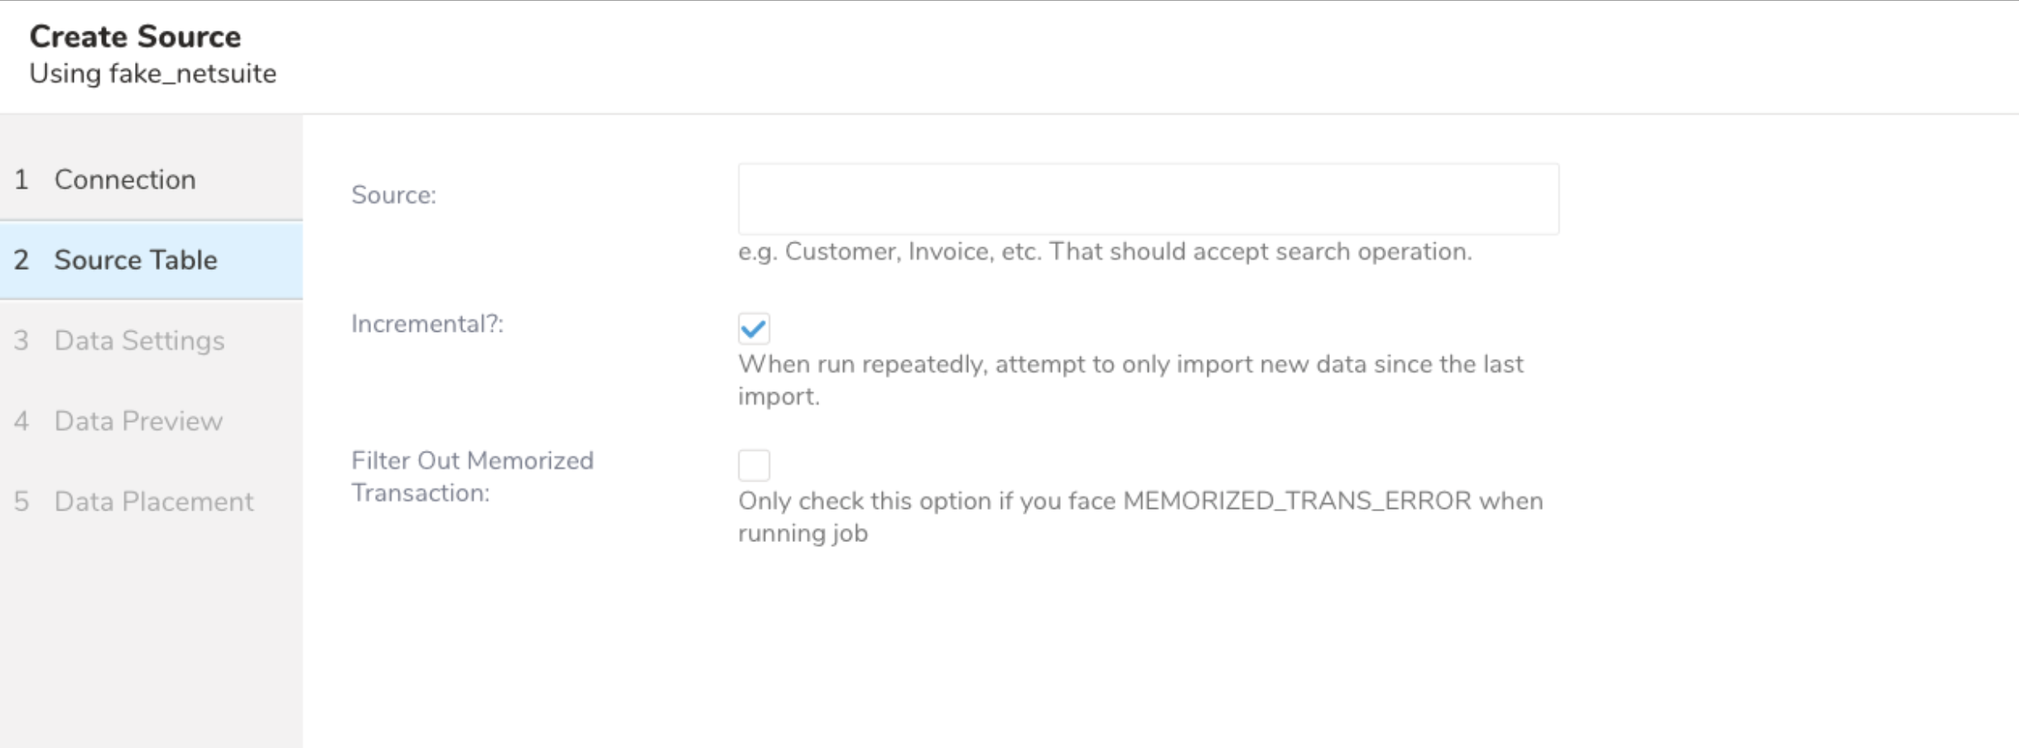The image size is (2019, 748).
Task: Click the Filter Out Memorized Transaction label
Action: click(472, 476)
